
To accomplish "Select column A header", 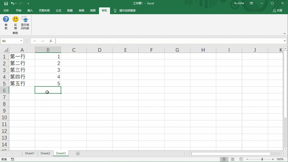I will point(22,50).
